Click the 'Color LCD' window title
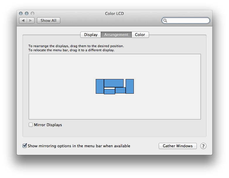 tap(114, 13)
